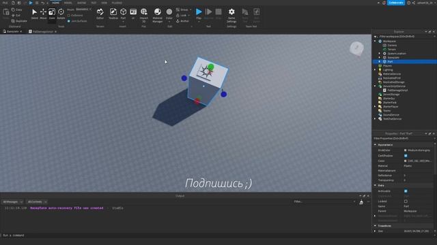Screen dimensions: 437x245
Task: Choose the Select tool in the ribbon
Action: click(35, 14)
